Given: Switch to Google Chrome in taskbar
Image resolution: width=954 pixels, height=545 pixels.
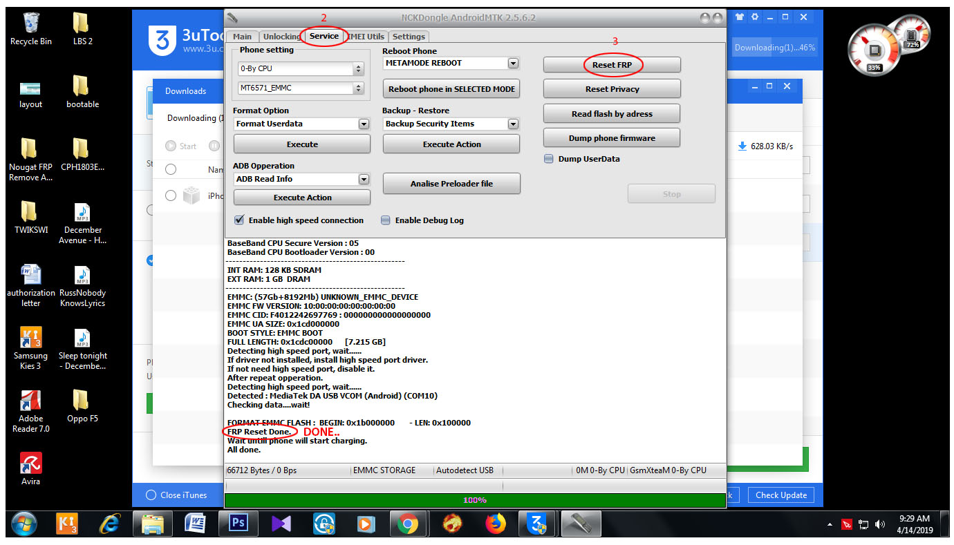Looking at the screenshot, I should (409, 525).
